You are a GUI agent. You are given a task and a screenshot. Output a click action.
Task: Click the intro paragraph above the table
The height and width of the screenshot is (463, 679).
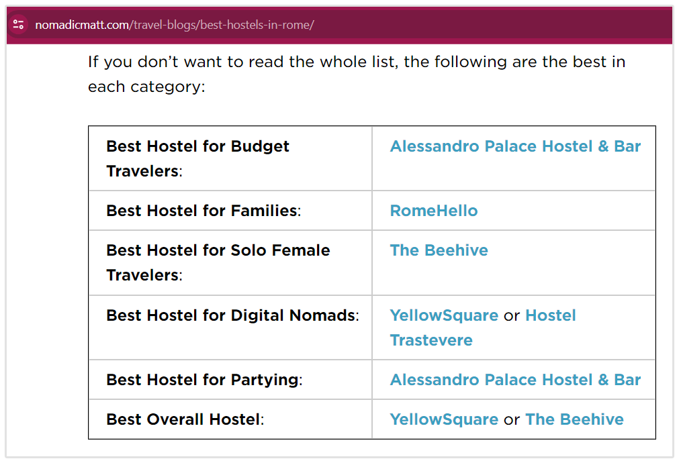click(x=356, y=74)
